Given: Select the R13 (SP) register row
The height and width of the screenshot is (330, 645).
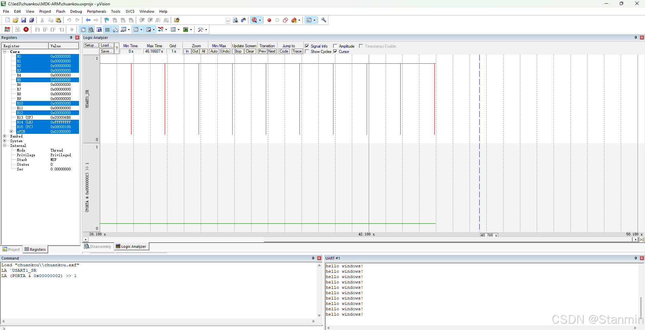Looking at the screenshot, I should (x=47, y=117).
